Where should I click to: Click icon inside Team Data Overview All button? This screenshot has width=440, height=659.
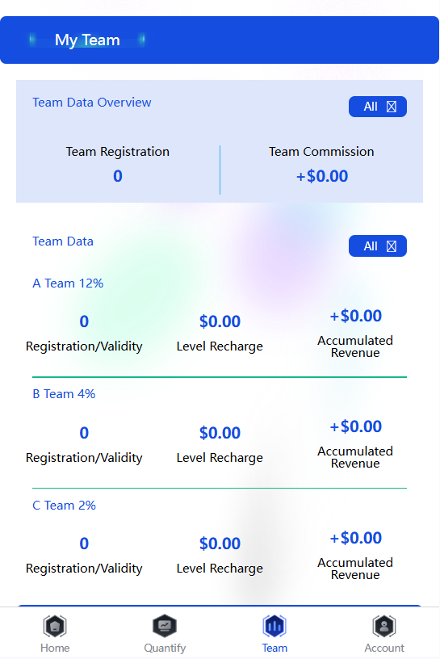[392, 107]
